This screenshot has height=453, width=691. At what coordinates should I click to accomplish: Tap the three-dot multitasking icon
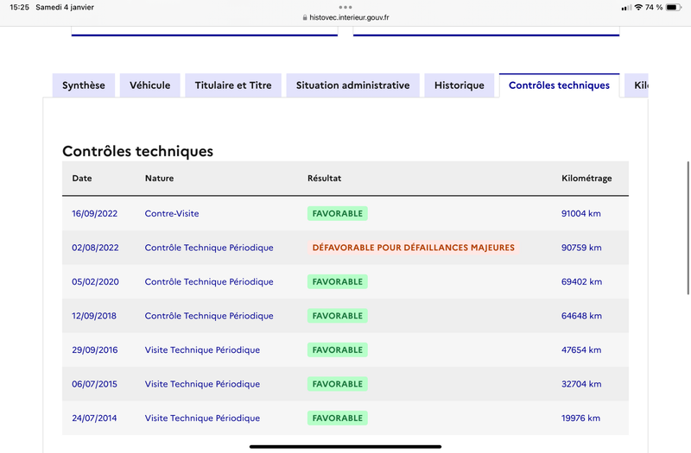click(x=345, y=7)
